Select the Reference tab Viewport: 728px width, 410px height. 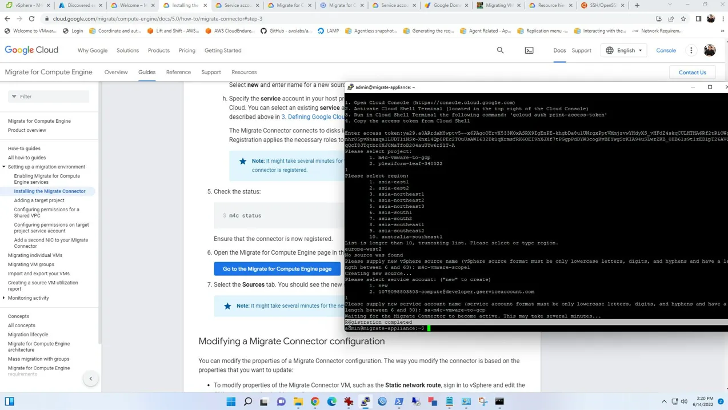pos(178,72)
